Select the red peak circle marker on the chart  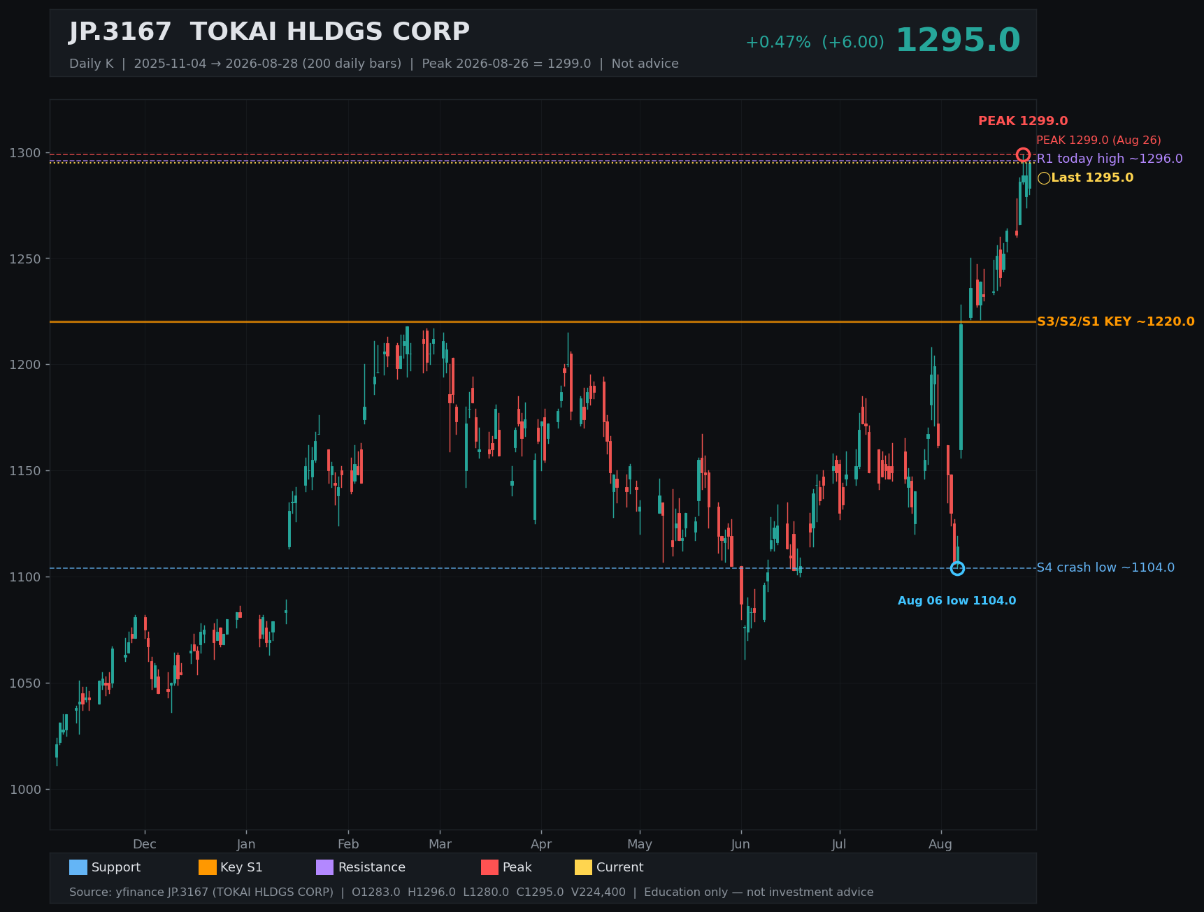click(x=1023, y=154)
